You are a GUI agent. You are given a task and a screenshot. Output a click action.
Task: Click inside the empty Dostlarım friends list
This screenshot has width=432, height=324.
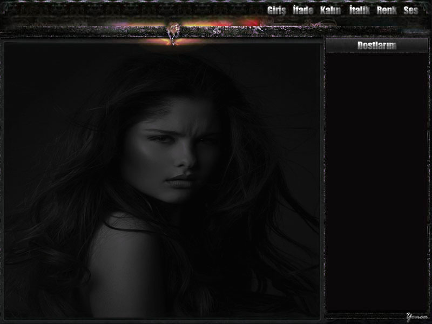[x=377, y=178]
